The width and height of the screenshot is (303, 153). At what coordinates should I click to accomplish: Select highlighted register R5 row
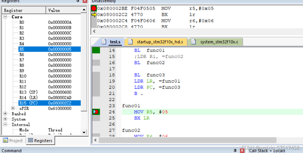pyautogui.click(x=49, y=49)
